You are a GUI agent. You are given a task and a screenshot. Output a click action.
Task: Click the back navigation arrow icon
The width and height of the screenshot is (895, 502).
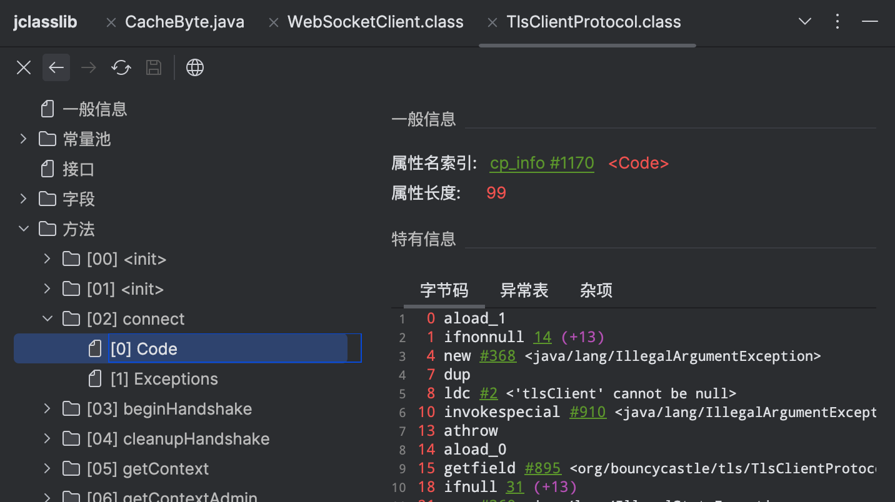[x=56, y=67]
